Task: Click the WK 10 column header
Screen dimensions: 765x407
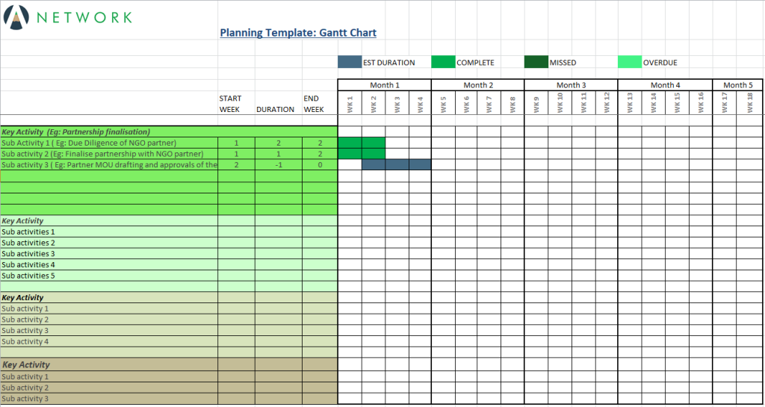Action: click(560, 104)
